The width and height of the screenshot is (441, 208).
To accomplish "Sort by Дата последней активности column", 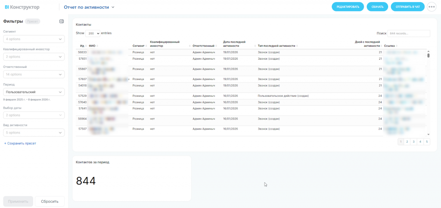I will point(234,44).
